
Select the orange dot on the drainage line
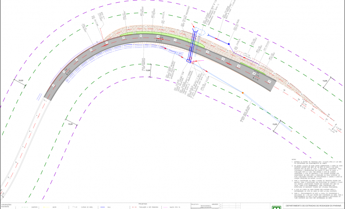click(x=243, y=93)
